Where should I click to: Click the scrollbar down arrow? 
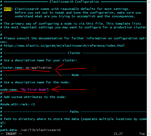[x=149, y=134]
